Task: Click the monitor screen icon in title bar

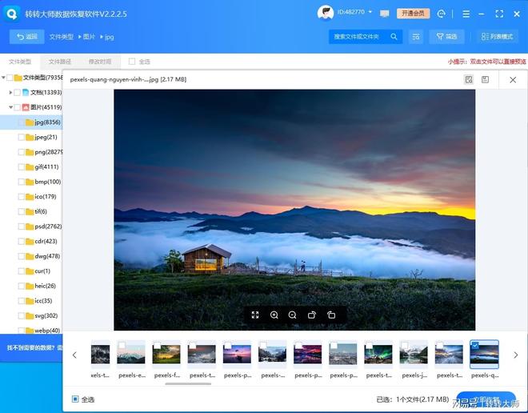Action: (x=384, y=14)
